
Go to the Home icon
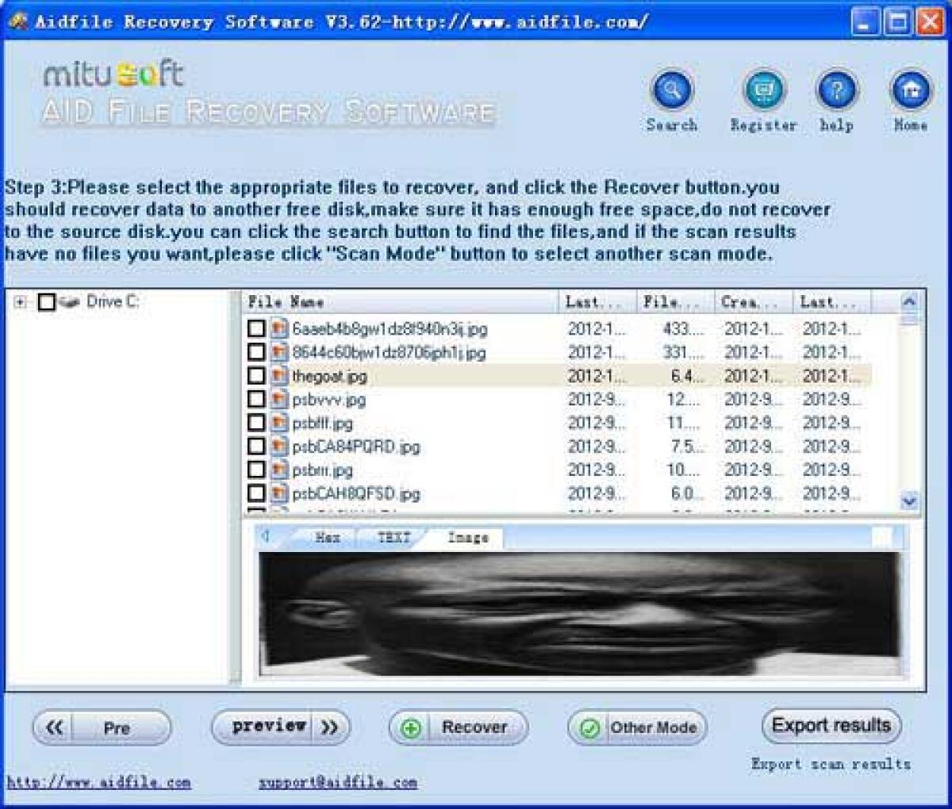tap(911, 90)
